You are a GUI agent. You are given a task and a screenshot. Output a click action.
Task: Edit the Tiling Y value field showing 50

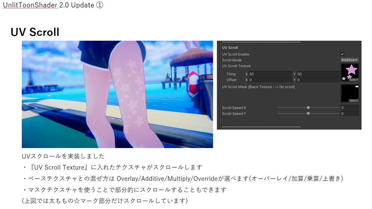318,74
